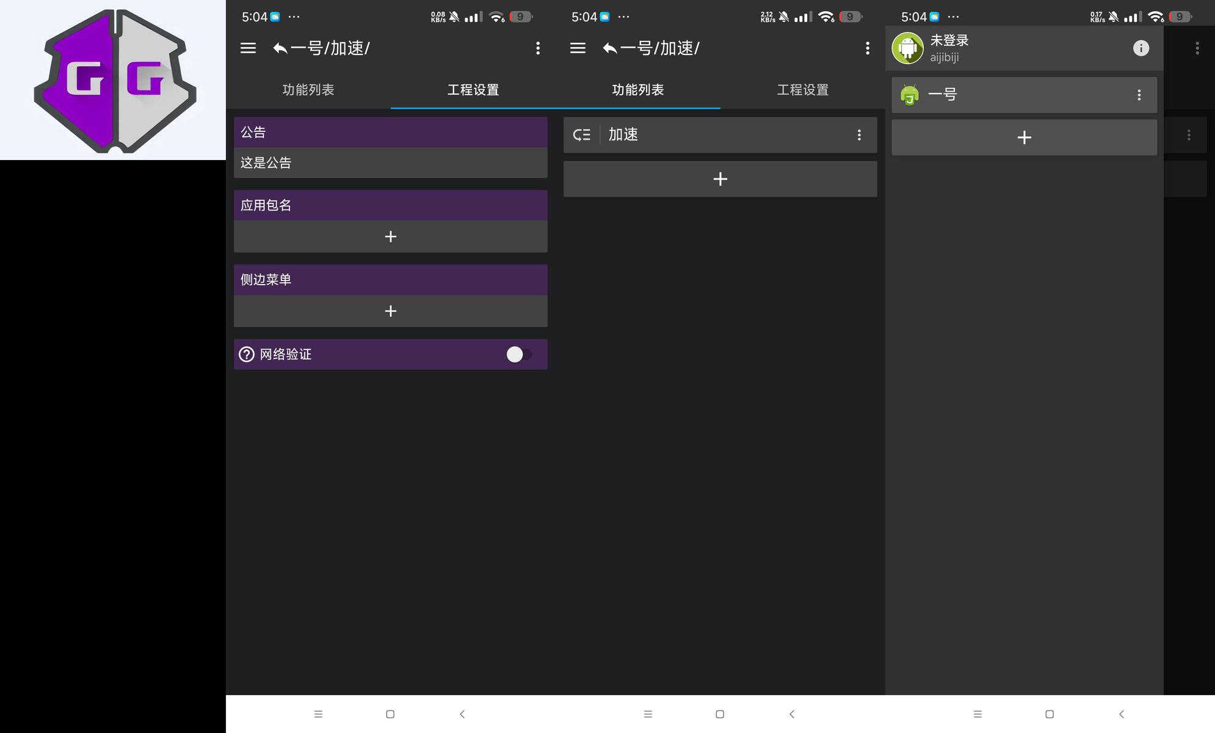Click the 未登录 account label
Screen dimensions: 1215x733
tap(949, 40)
